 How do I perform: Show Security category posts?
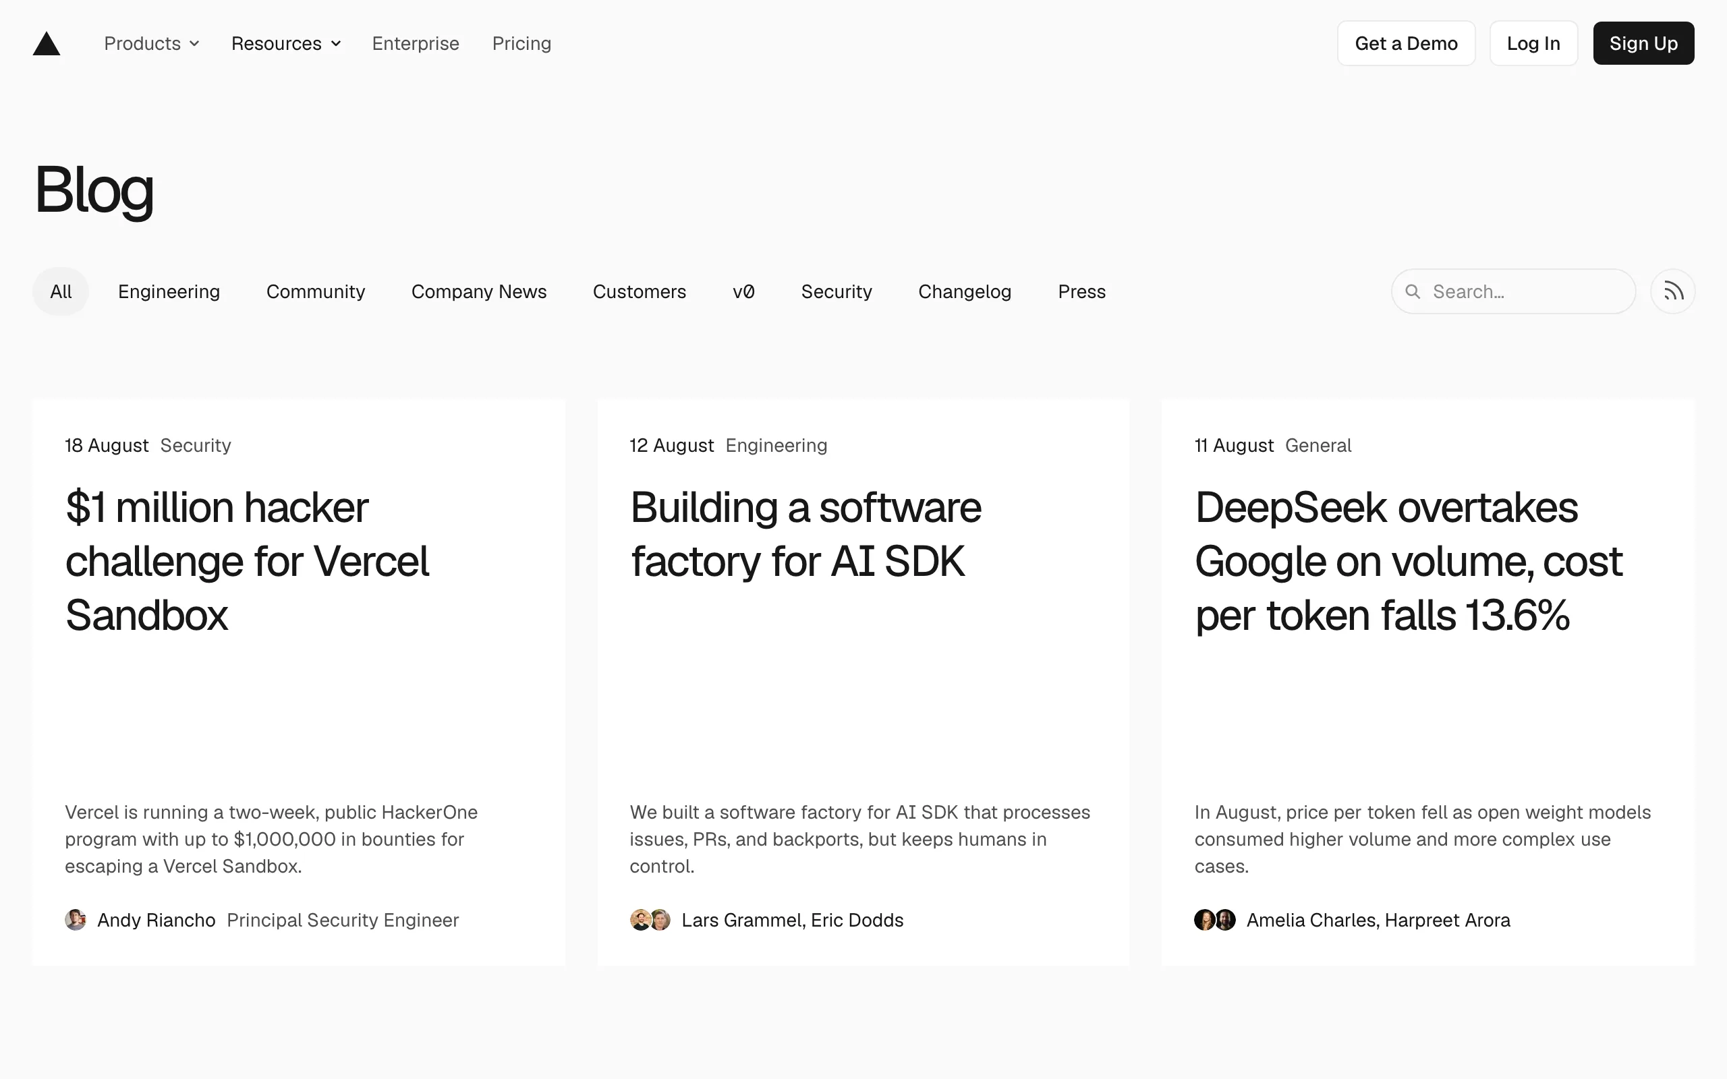point(837,291)
